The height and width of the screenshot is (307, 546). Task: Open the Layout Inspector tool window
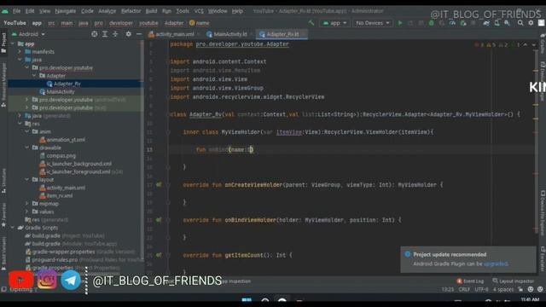(514, 281)
